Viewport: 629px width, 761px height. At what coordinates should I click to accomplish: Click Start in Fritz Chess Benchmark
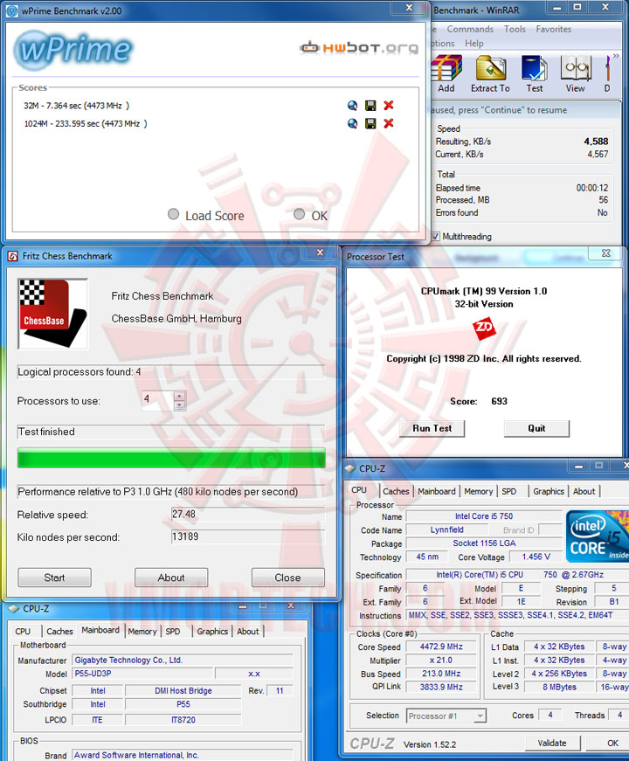(54, 577)
